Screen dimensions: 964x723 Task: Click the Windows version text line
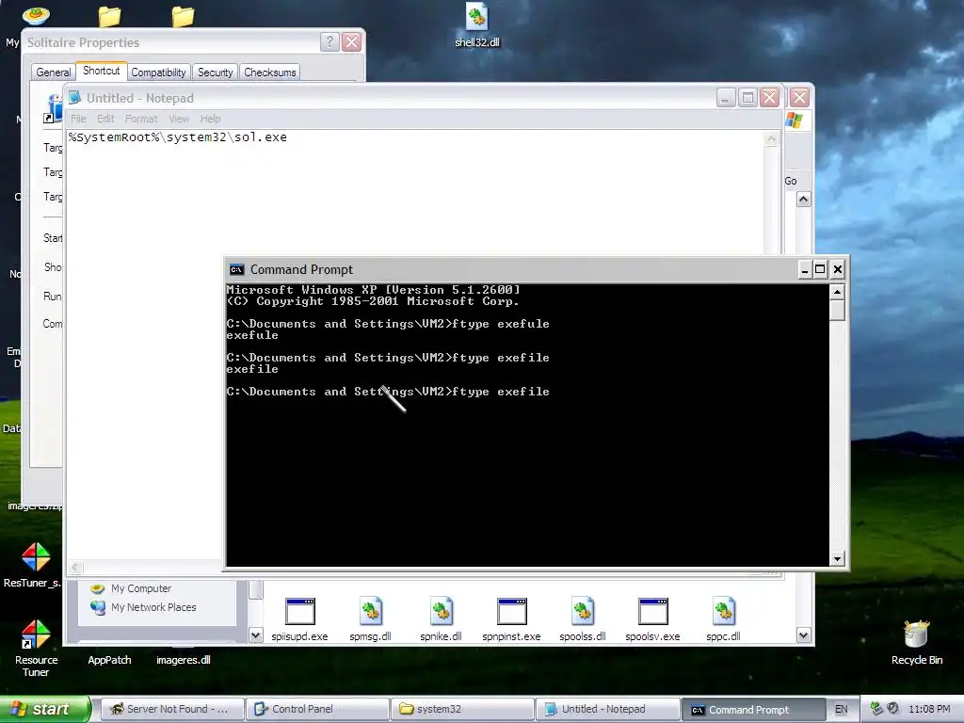coord(373,290)
